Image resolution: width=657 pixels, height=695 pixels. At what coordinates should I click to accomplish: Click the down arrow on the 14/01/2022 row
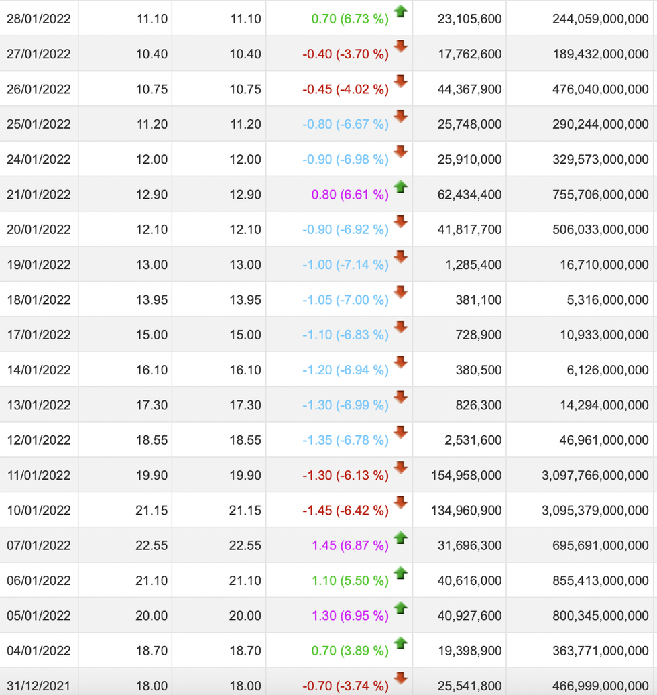point(400,362)
